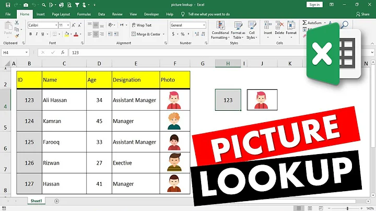Expand the Cell Styles menu
Viewport: 376px width, 211px height.
point(252,30)
